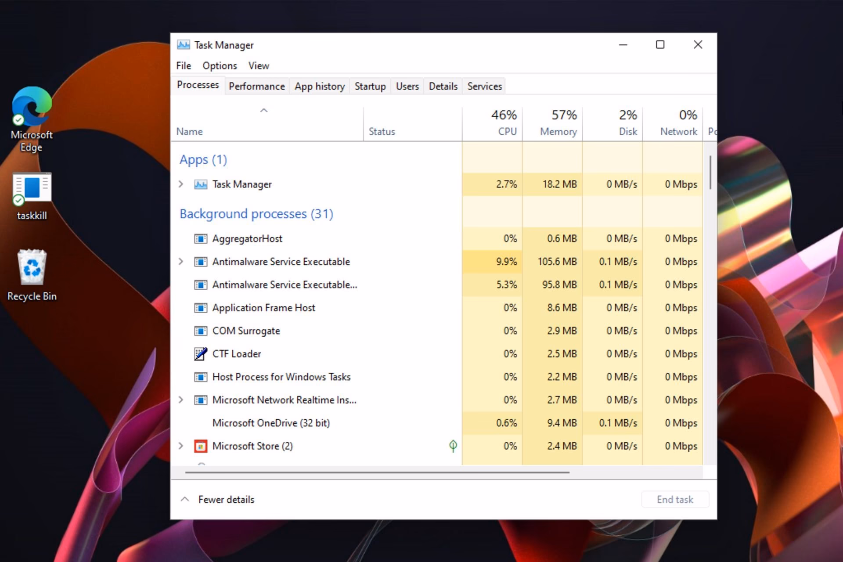Click the Apps (1) group heading
The image size is (843, 562).
coord(203,160)
